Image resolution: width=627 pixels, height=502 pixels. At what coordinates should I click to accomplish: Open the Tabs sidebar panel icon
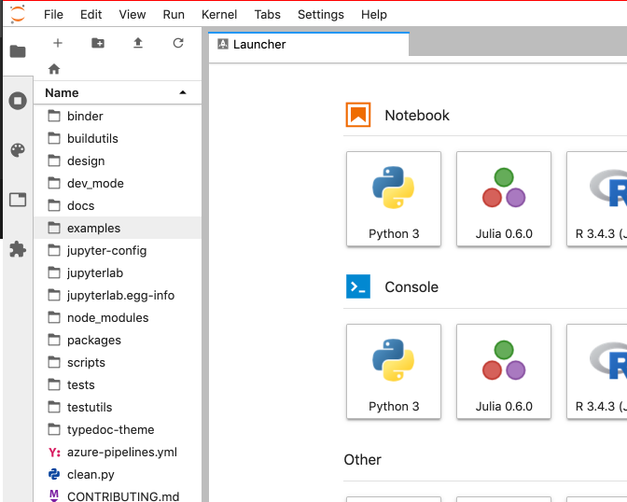tap(18, 200)
